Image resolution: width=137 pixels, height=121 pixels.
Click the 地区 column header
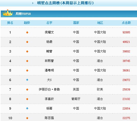[100, 23]
